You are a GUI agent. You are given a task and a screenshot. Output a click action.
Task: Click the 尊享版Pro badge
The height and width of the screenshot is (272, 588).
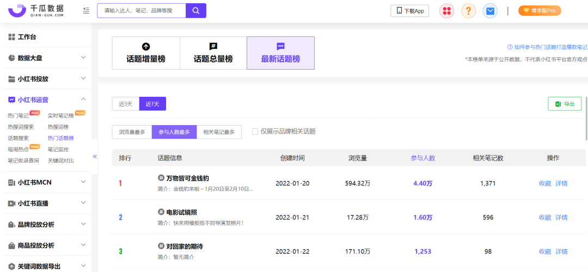point(540,10)
